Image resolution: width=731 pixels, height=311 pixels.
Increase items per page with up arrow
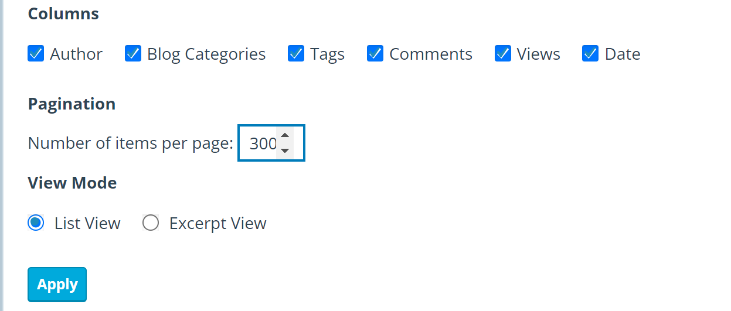tap(285, 136)
